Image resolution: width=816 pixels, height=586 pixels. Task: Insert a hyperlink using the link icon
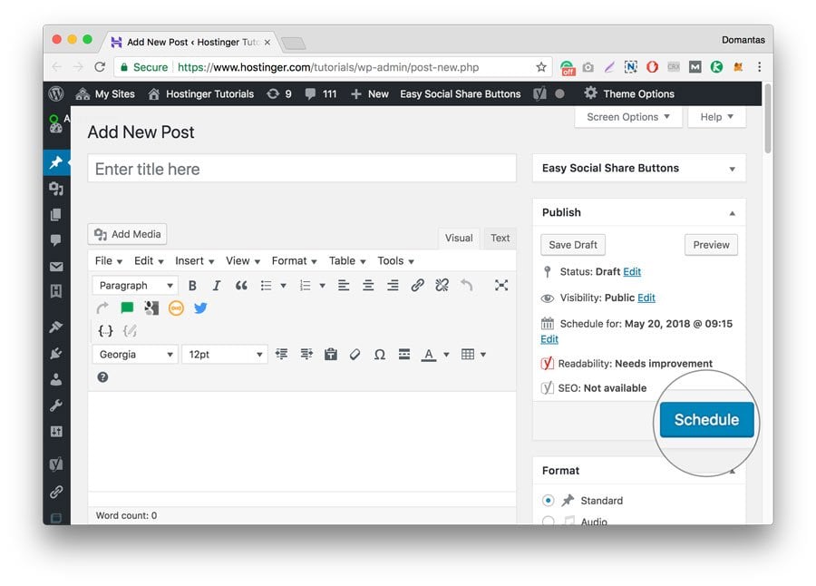point(416,285)
